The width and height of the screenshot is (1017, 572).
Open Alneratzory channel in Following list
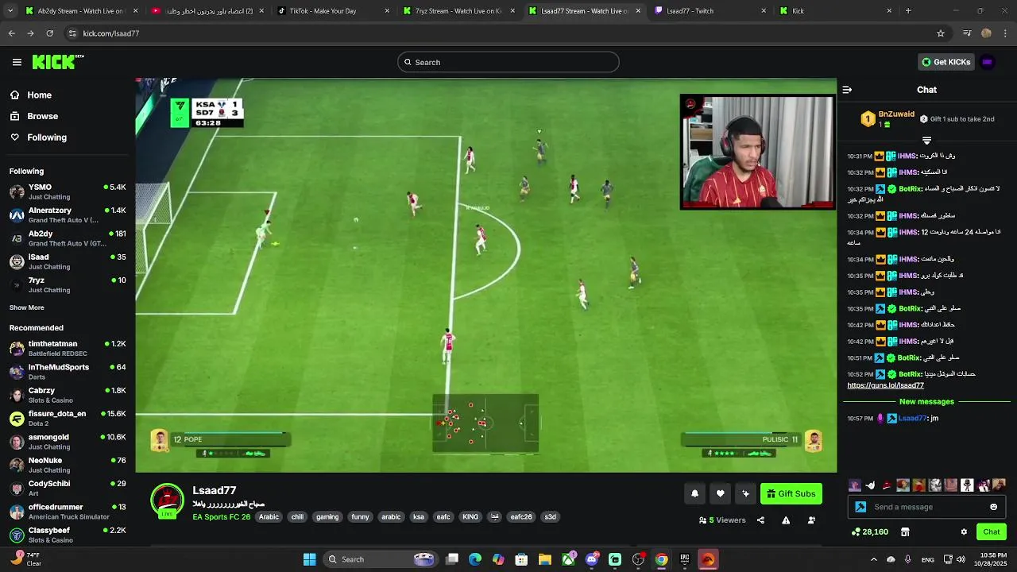pyautogui.click(x=68, y=215)
